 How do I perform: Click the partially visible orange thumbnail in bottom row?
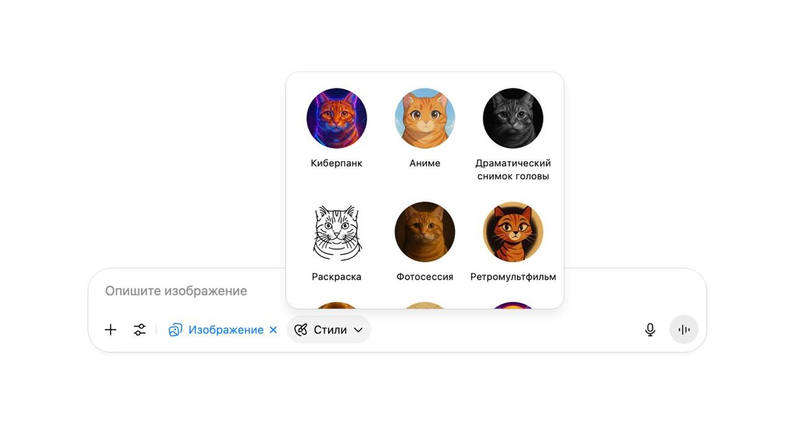(337, 305)
